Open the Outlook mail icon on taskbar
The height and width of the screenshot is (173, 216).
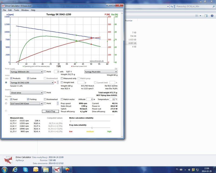36,169
